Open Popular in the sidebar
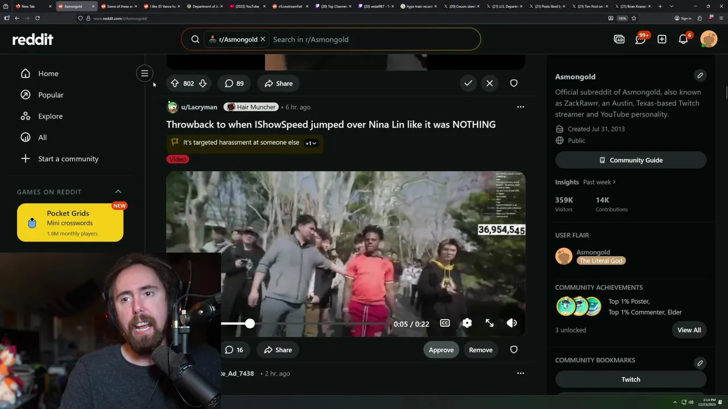This screenshot has width=728, height=409. pyautogui.click(x=51, y=95)
